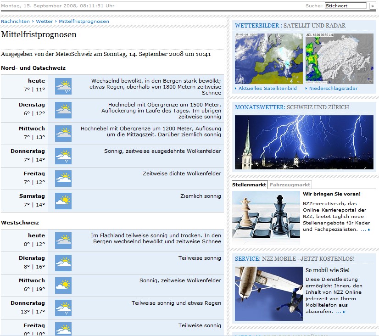Submit search with the » button
This screenshot has height=336, width=379.
[372, 6]
